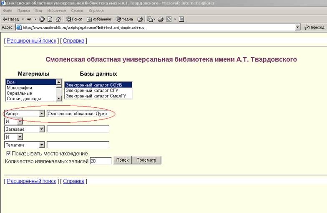Click the text field next to Заглавие
The image size is (327, 213).
tap(78, 129)
